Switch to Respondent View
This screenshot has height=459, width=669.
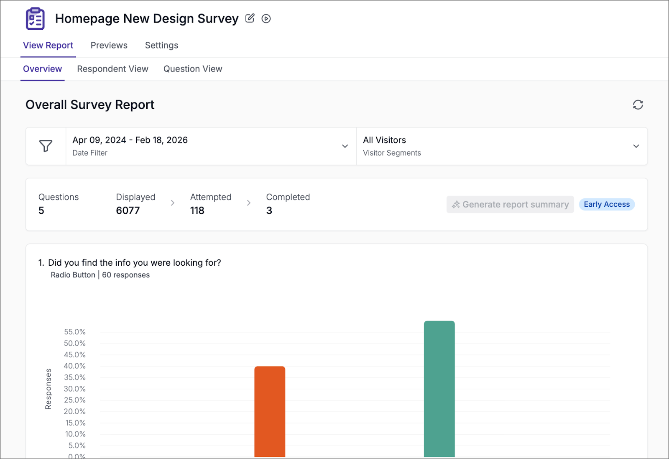pos(112,69)
